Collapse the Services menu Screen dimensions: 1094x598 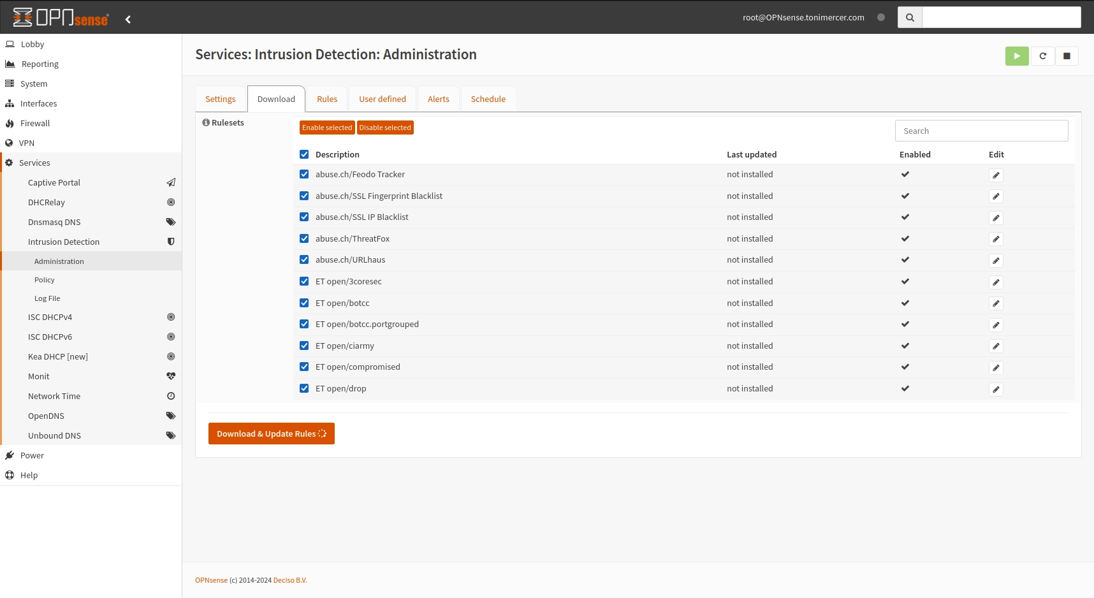[x=91, y=163]
